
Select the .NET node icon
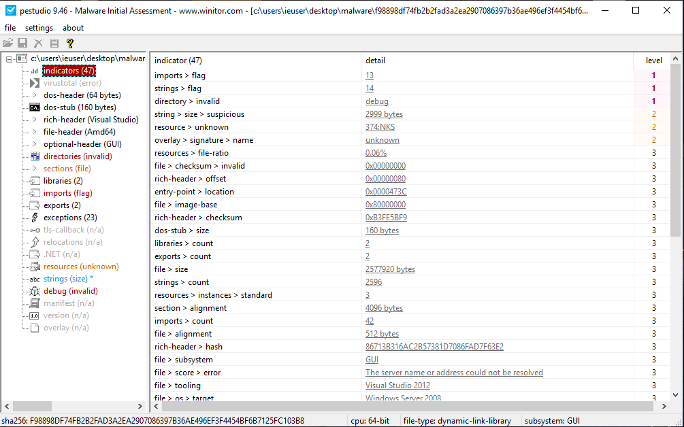tap(35, 254)
